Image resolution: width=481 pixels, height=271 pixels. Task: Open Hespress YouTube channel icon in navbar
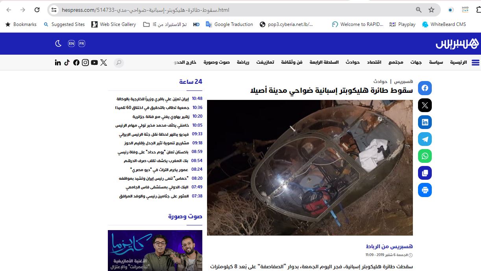pyautogui.click(x=94, y=63)
